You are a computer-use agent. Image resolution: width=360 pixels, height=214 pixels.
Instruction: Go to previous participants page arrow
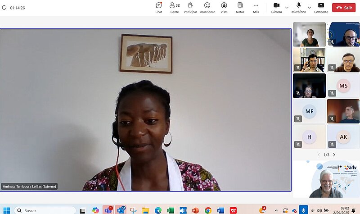point(319,155)
